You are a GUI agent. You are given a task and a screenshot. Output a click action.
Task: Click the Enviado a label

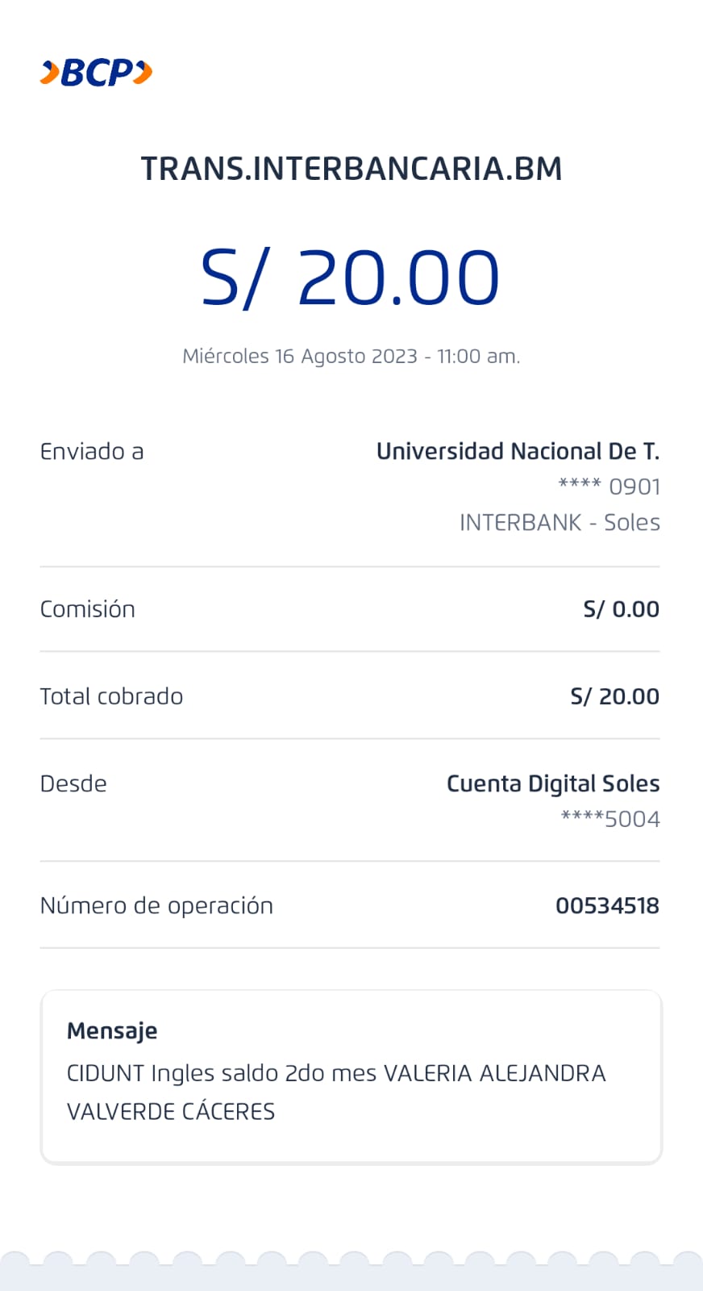click(92, 451)
